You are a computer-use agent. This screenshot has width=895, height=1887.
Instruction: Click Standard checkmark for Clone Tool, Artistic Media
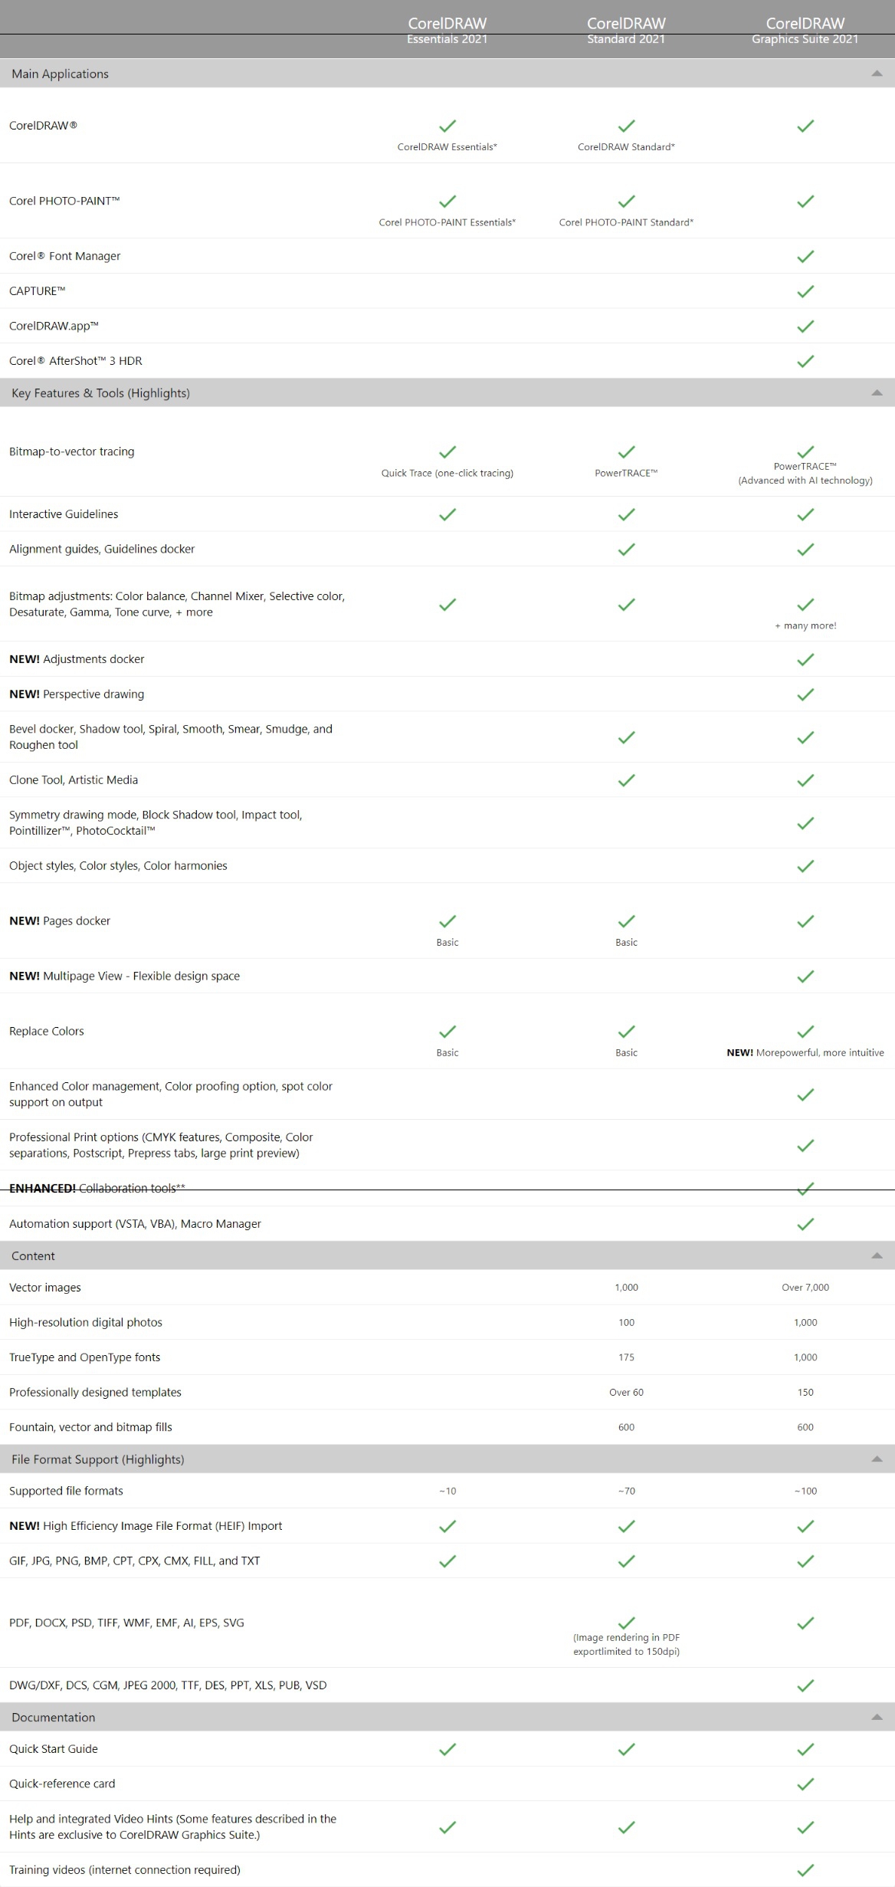(626, 780)
